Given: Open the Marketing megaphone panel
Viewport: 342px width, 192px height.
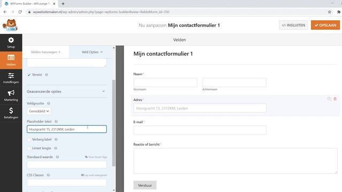Looking at the screenshot, I should (x=11, y=95).
